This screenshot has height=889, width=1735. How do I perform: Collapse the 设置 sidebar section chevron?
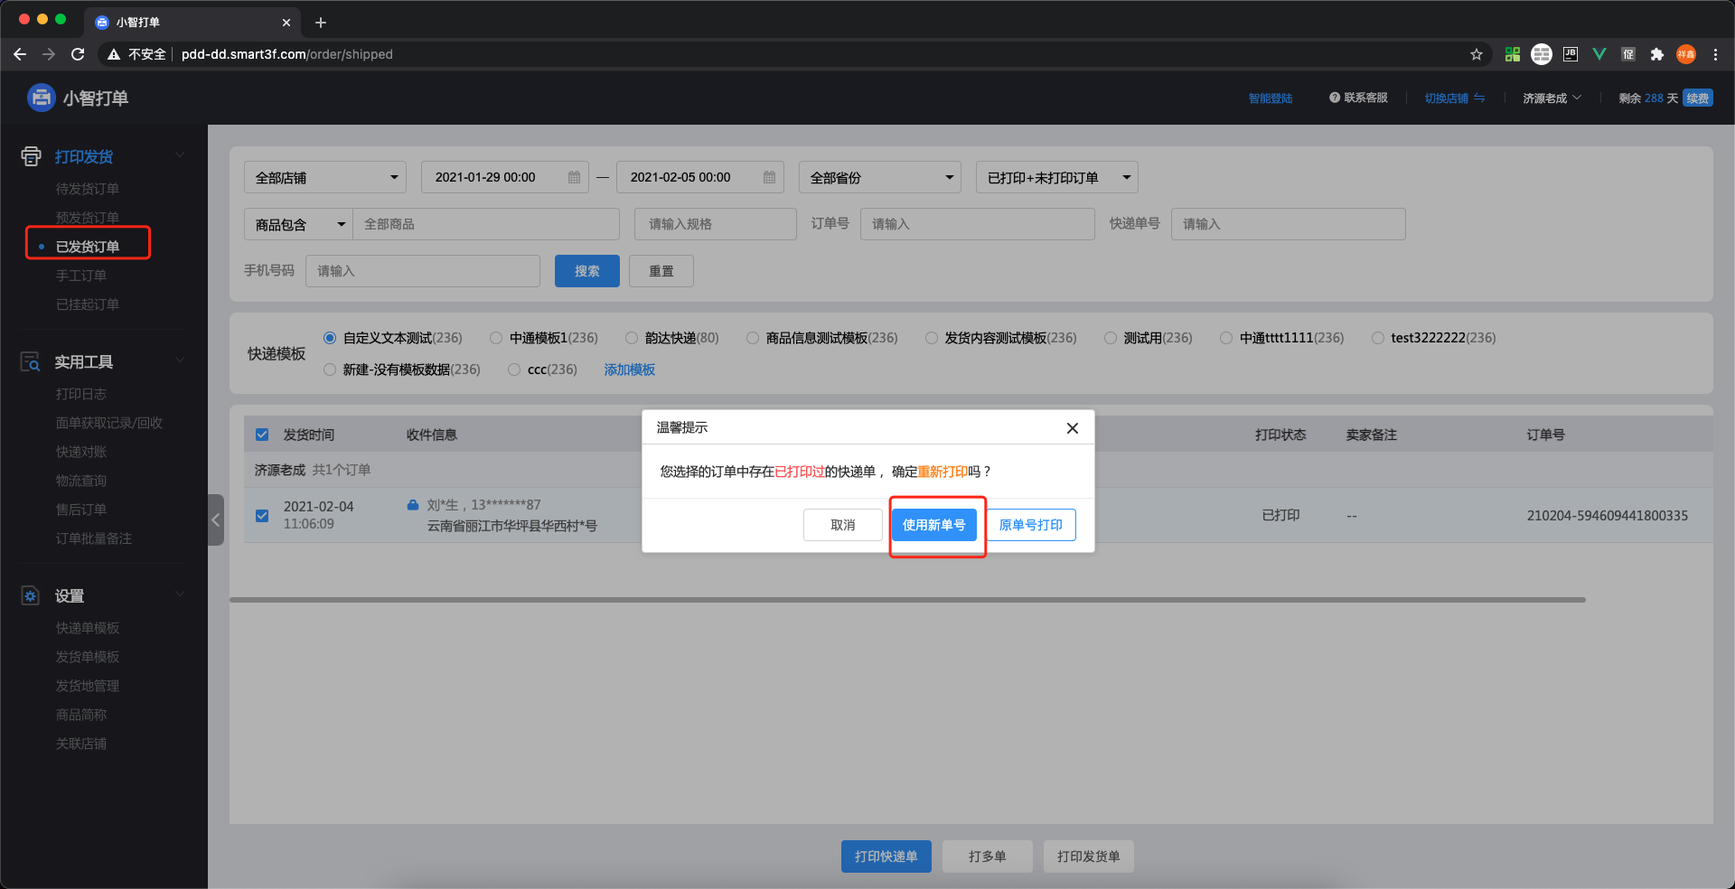pyautogui.click(x=180, y=594)
